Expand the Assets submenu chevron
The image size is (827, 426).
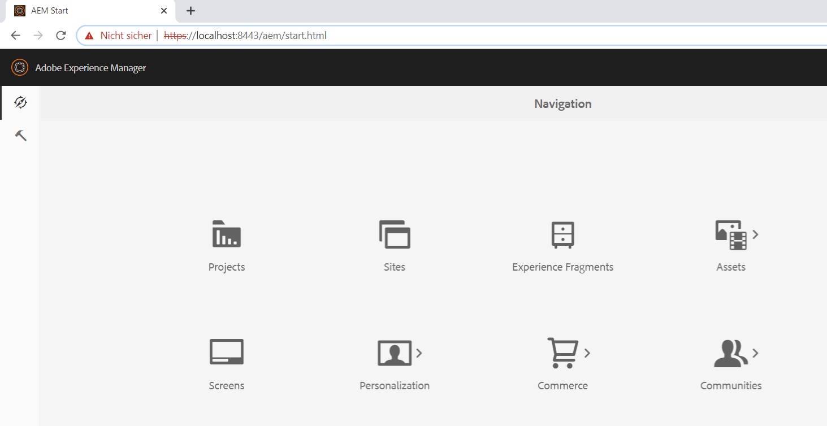click(756, 234)
